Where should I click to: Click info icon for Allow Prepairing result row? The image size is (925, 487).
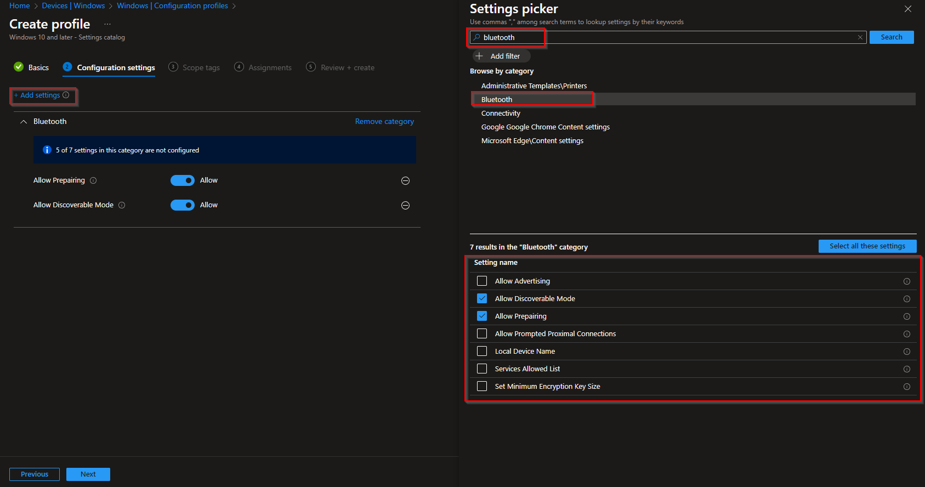tap(907, 316)
